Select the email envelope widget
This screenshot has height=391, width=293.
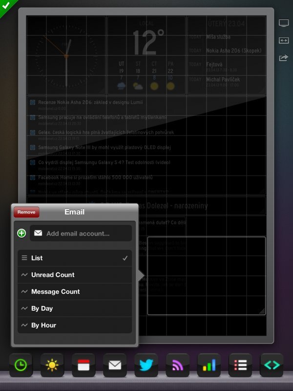pos(115,365)
